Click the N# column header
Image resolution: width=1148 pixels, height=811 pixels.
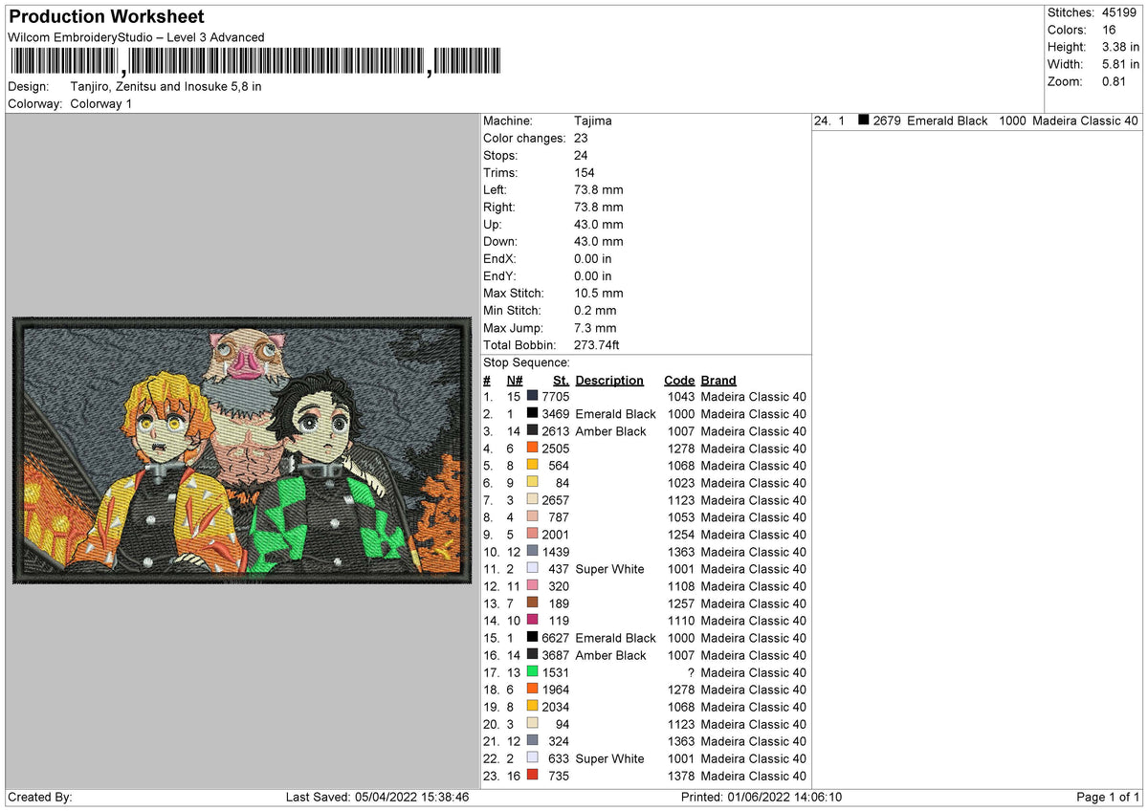tap(515, 380)
